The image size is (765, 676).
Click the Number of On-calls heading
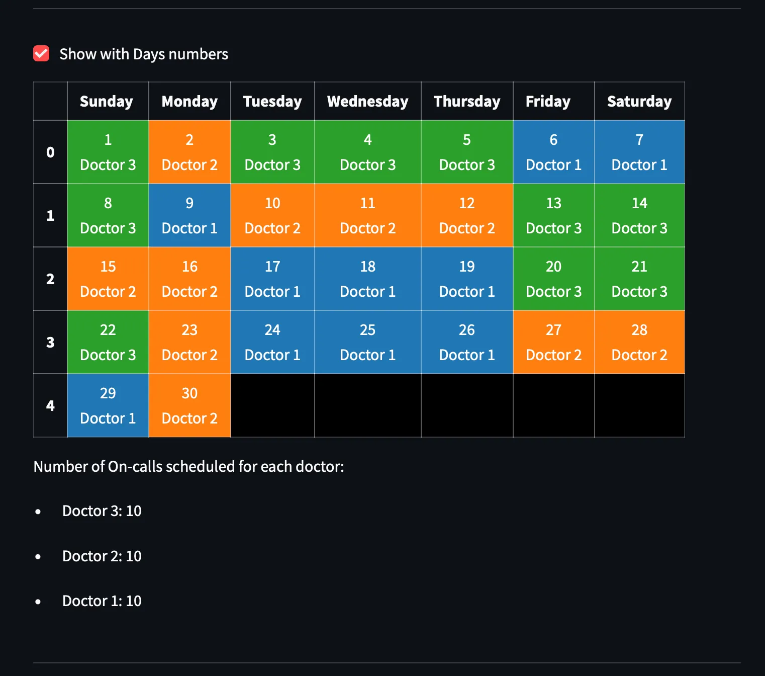pos(188,466)
